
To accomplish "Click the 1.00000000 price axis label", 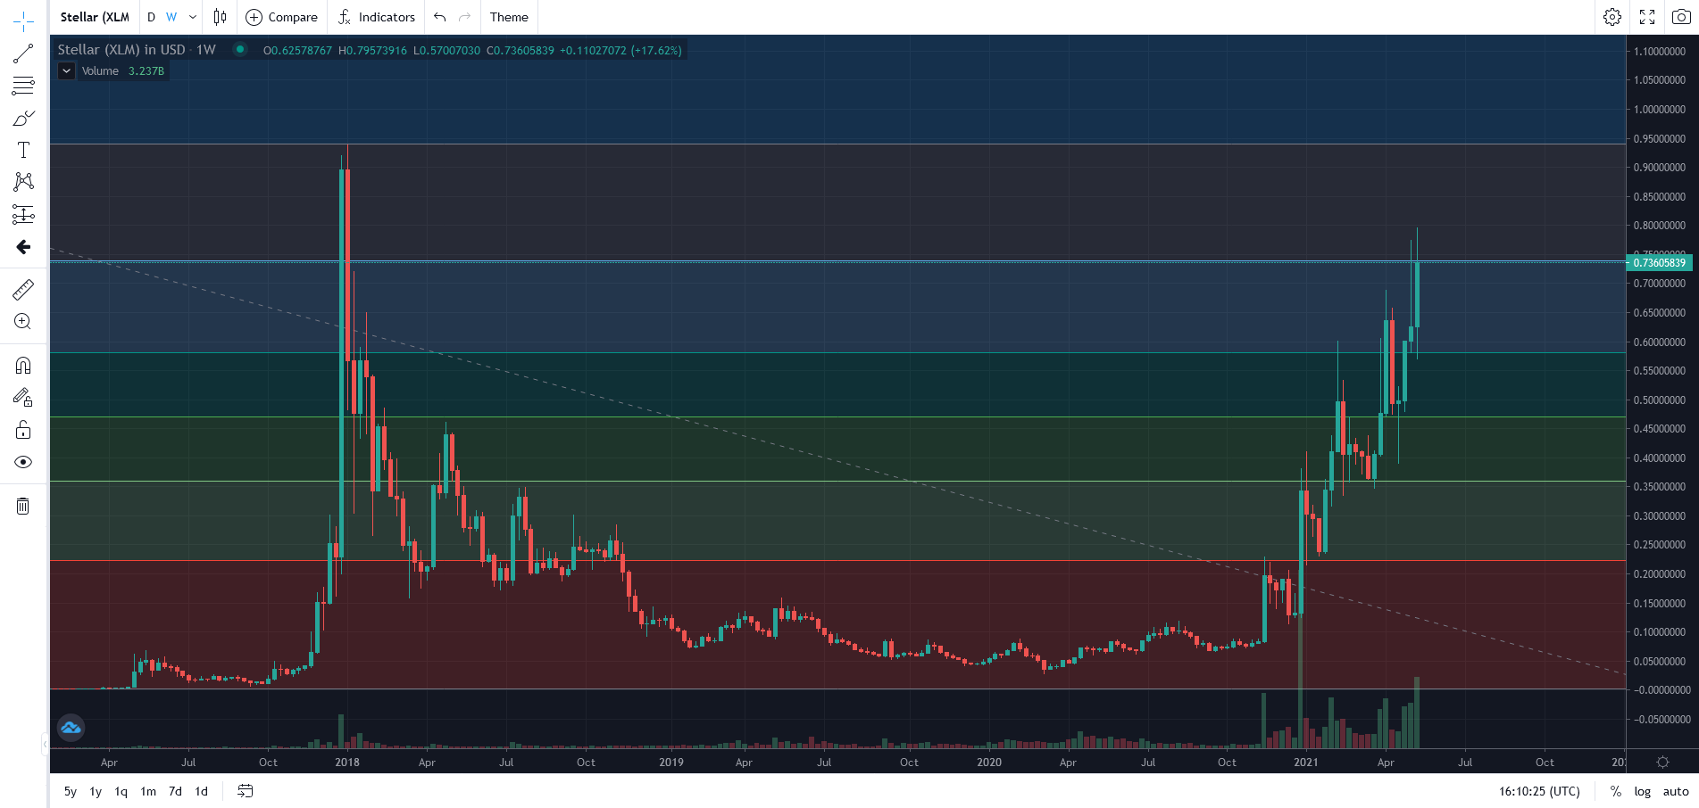I will pyautogui.click(x=1660, y=110).
